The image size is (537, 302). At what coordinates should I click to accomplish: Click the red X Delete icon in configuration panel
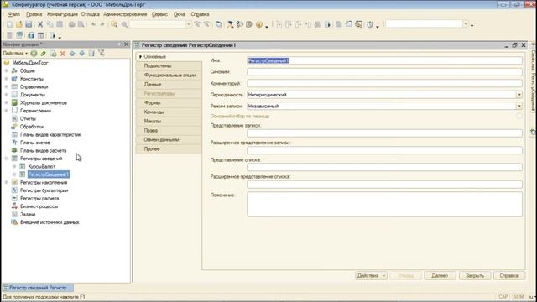(x=62, y=54)
